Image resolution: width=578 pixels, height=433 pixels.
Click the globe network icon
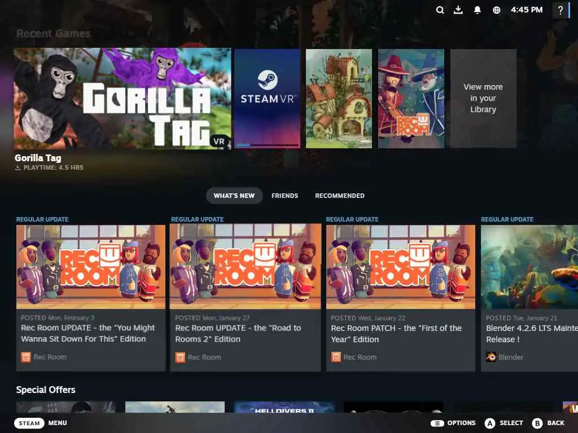(497, 10)
